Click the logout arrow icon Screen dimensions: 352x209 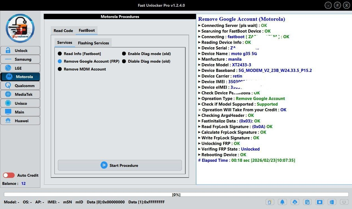click(x=332, y=202)
